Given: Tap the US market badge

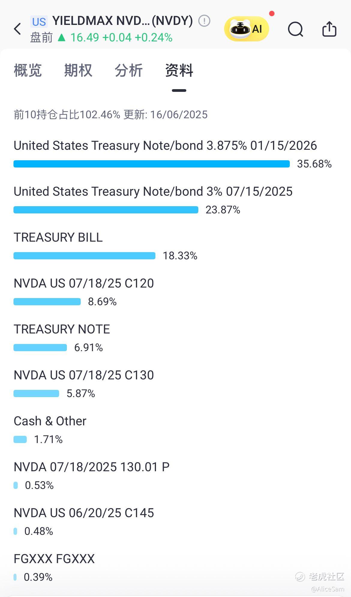Looking at the screenshot, I should [x=39, y=22].
